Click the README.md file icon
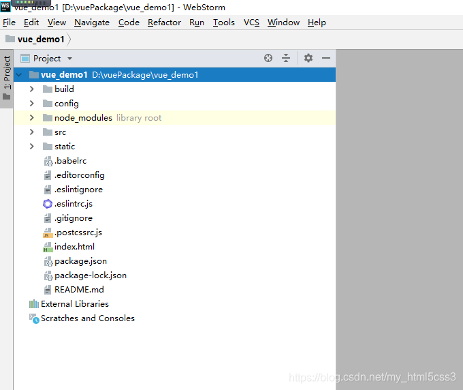 [47, 290]
